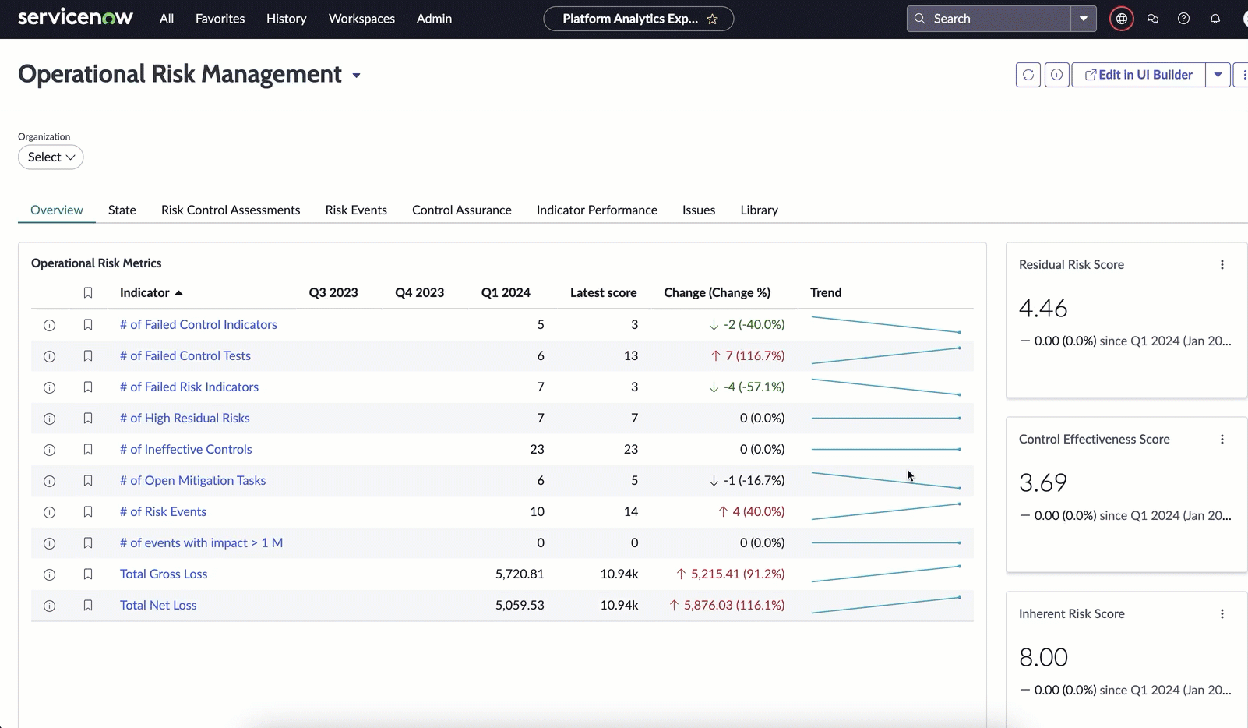Screen dimensions: 1248x728
Task: Switch to the Control Assurance tab
Action: pos(462,210)
